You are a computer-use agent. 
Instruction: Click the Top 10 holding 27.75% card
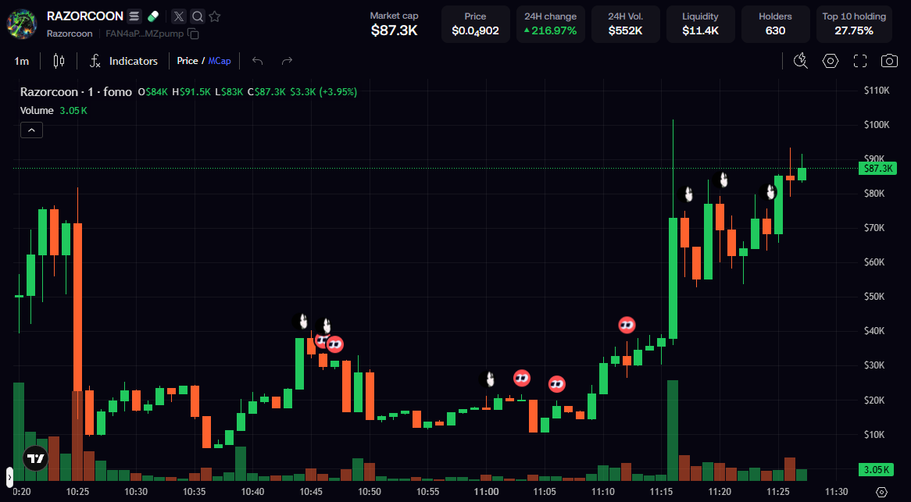853,24
